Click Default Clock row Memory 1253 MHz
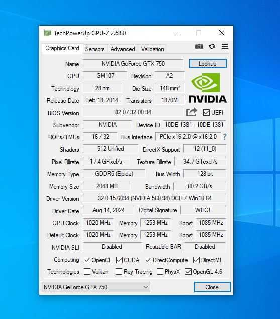The height and width of the screenshot is (319, 280). pyautogui.click(x=155, y=234)
